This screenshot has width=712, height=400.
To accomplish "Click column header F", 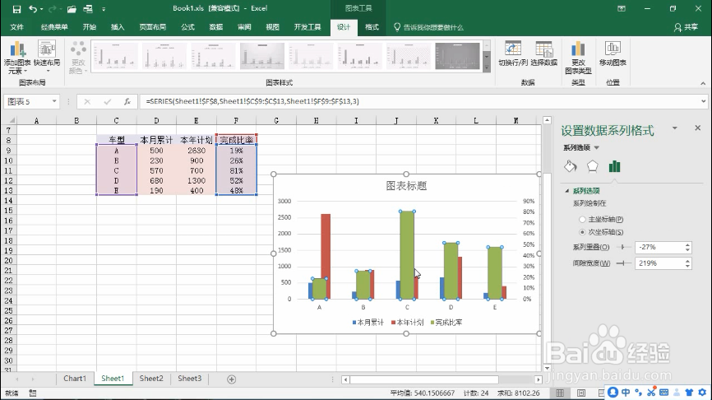I will [x=236, y=120].
